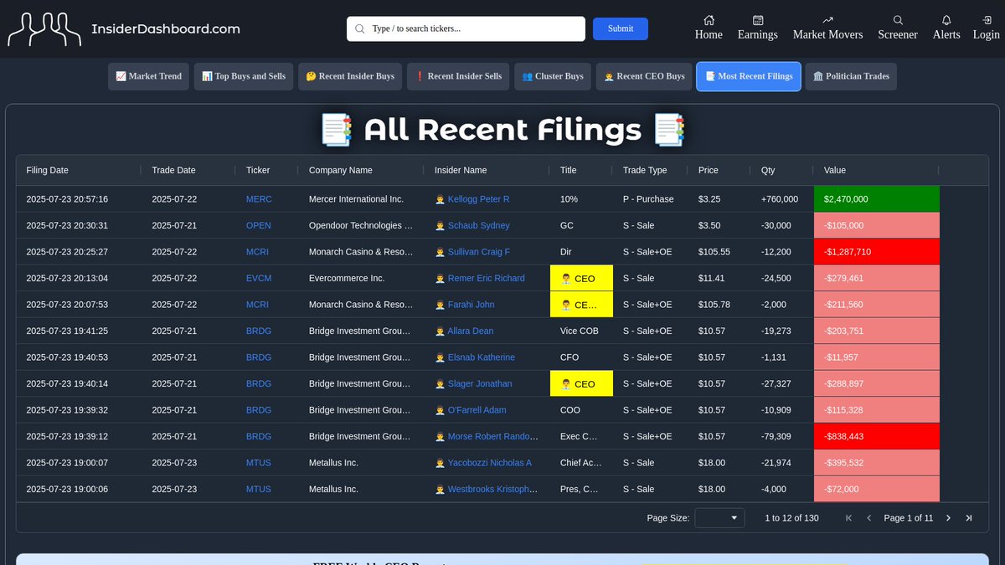Open insider O'Farrell Adam link
This screenshot has height=565, width=1005.
coord(477,410)
